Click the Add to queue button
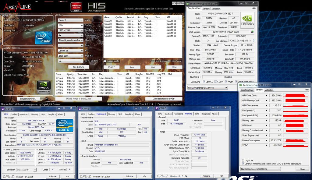Viewport: 312px width, 180px height. [x=78, y=67]
